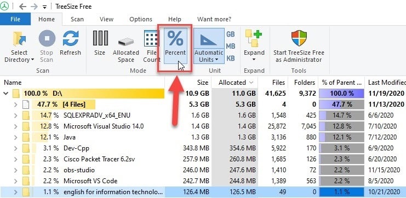Select the Cisco Packet Tracer 6.2sv row
Screen dimensions: 406x198
click(203, 159)
